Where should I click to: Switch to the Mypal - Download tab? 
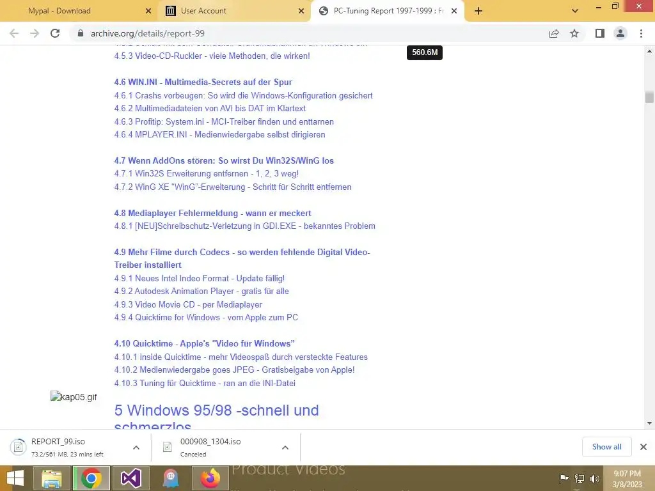pyautogui.click(x=79, y=11)
